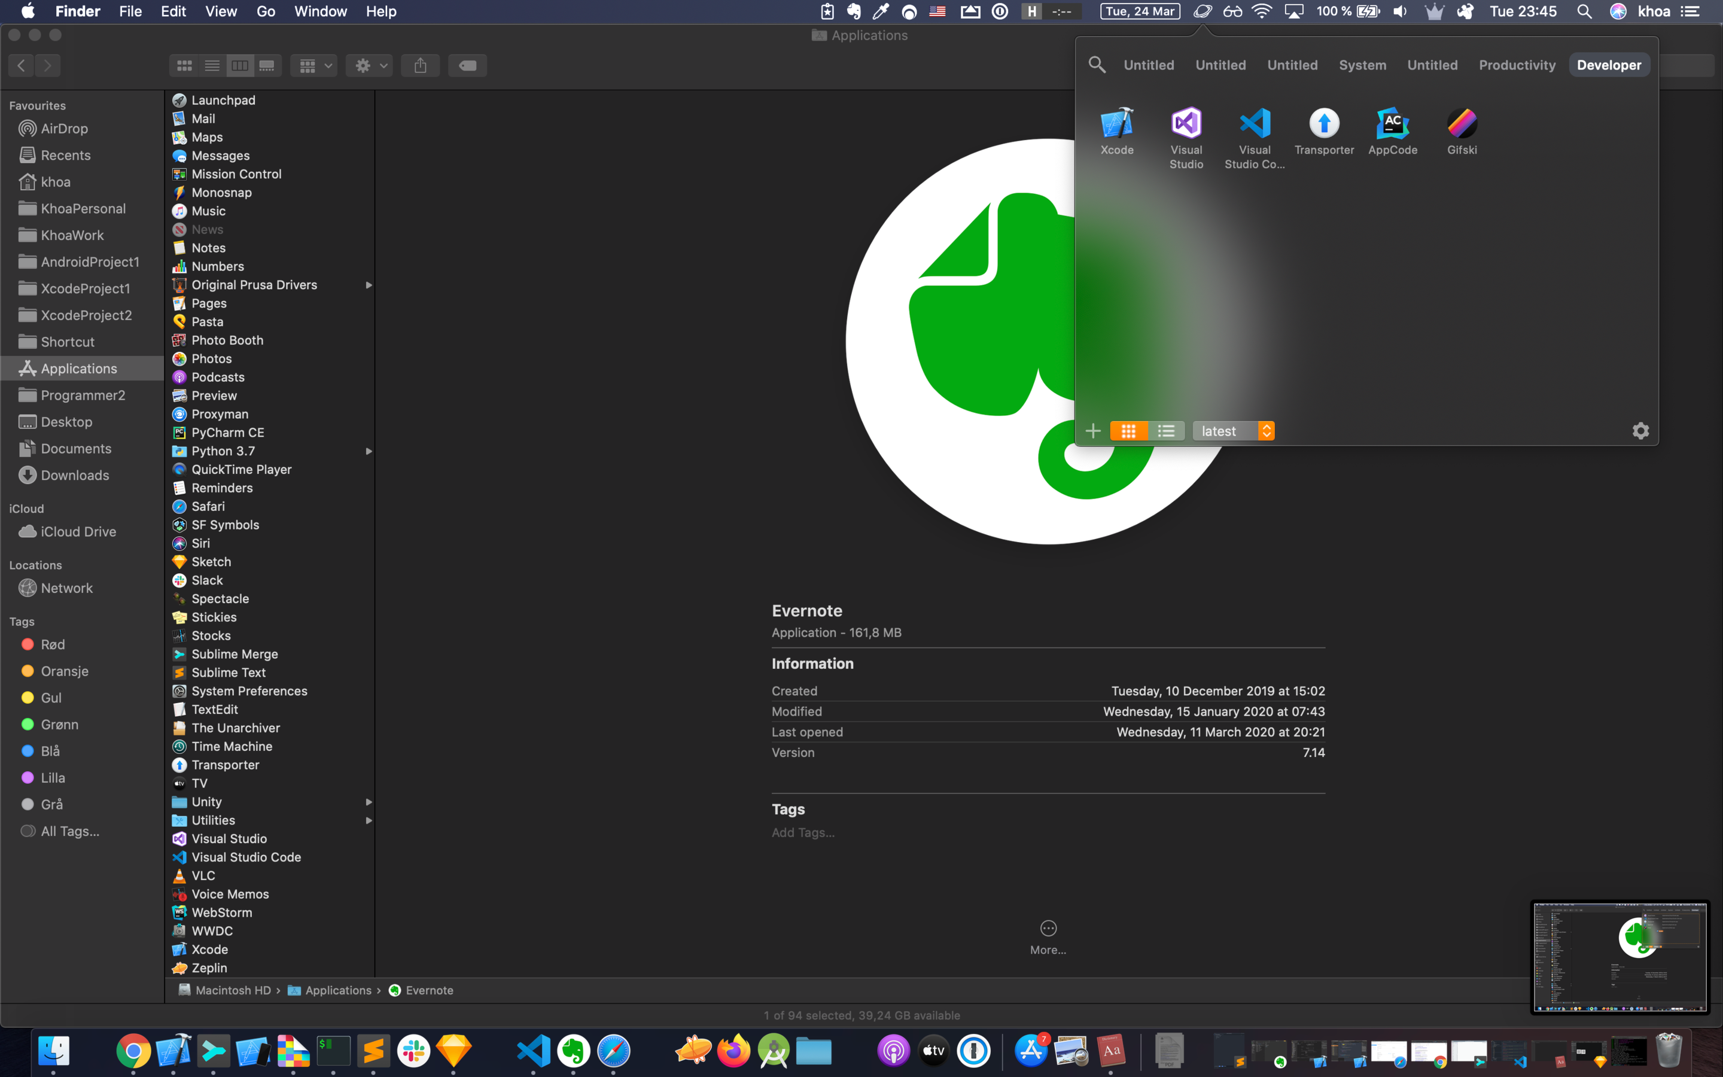Open Downloads in the Finder sidebar
The height and width of the screenshot is (1077, 1723).
(82, 475)
